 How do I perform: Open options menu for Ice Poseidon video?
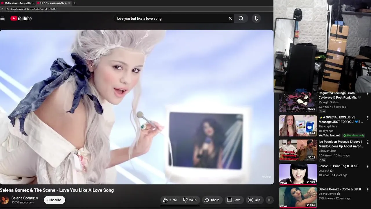368,142
